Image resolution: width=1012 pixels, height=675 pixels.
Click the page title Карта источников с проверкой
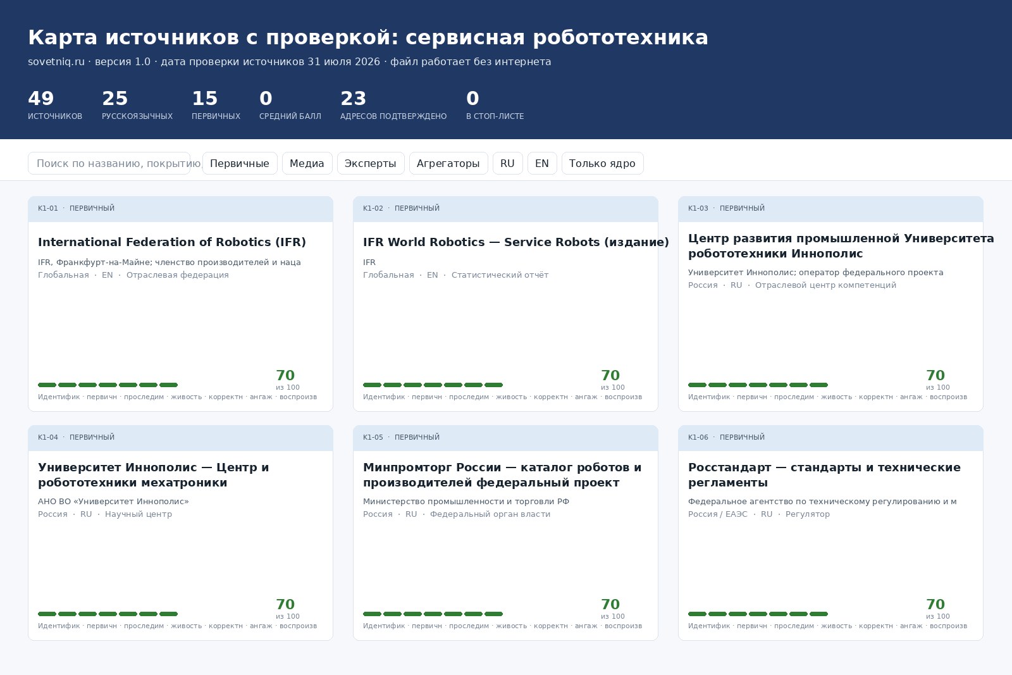pos(368,37)
